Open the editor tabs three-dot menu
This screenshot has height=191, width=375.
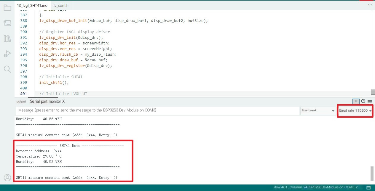click(370, 5)
